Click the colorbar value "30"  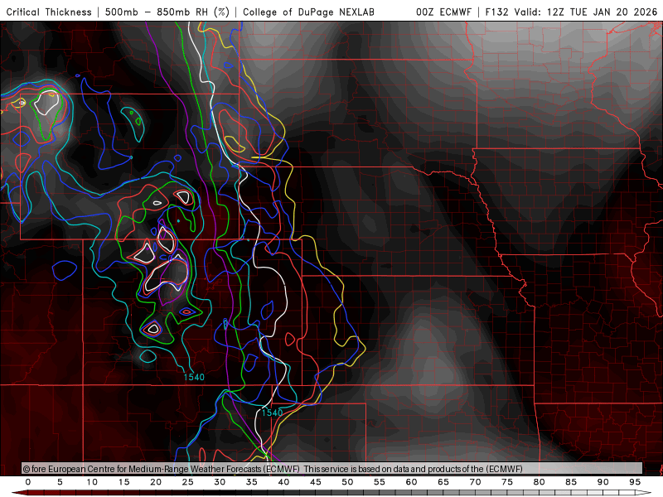coord(220,482)
